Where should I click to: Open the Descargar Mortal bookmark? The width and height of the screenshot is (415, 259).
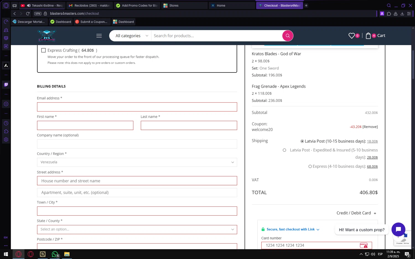[x=29, y=22]
